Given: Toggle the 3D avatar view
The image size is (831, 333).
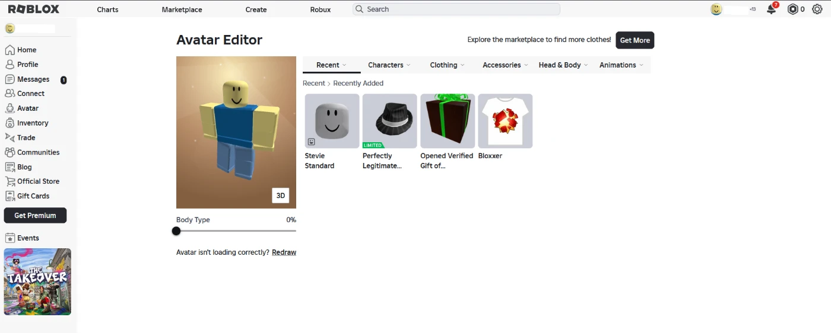Looking at the screenshot, I should point(281,196).
